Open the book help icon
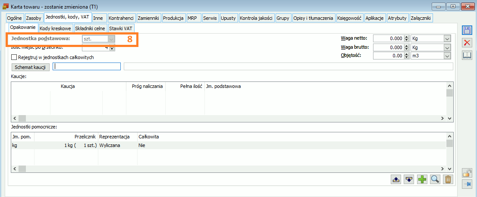Screen dimensions: 477x197 click(x=467, y=55)
